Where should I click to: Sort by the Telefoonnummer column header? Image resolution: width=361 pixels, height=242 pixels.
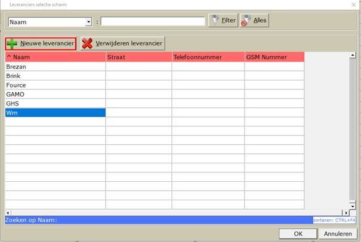pos(208,57)
